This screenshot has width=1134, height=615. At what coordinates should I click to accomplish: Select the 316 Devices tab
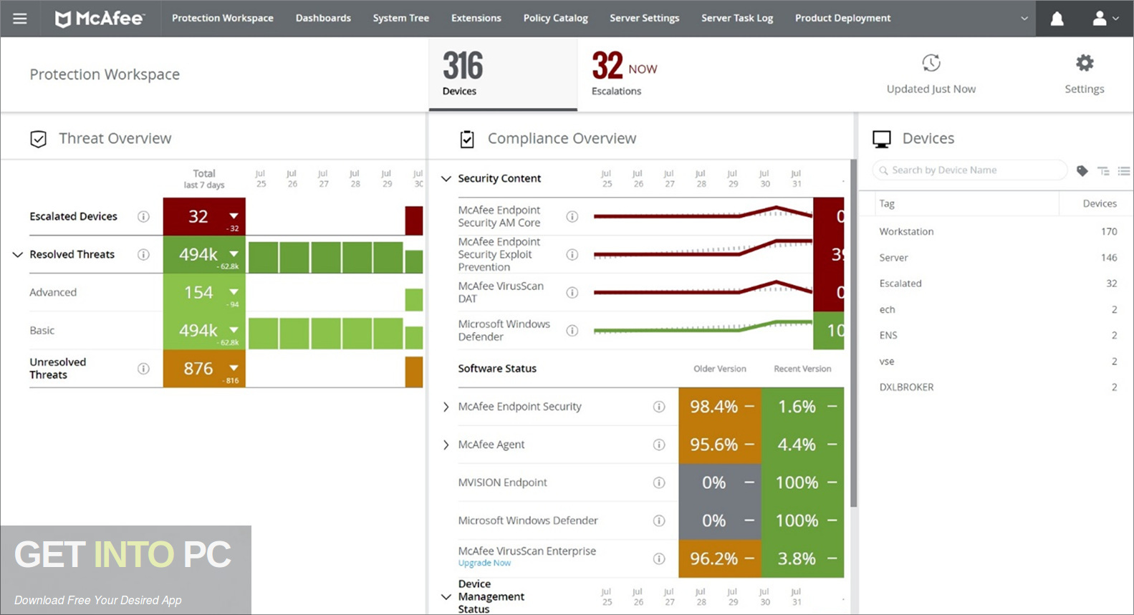[x=503, y=74]
